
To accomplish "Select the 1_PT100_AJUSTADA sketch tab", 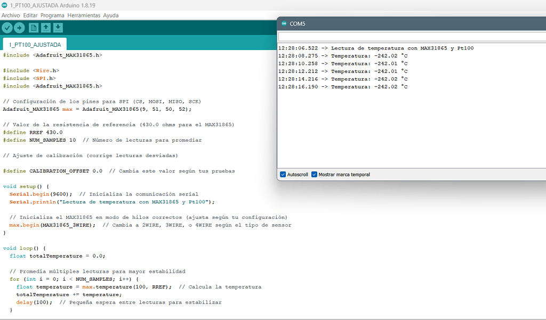I will pyautogui.click(x=34, y=45).
